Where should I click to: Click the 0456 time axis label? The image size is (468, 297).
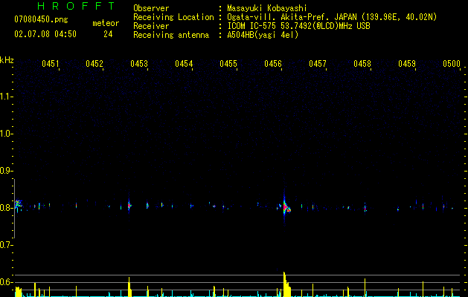point(273,64)
